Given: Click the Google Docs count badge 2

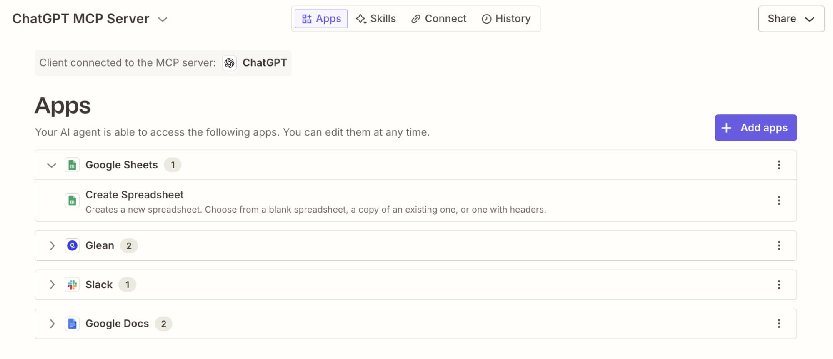Looking at the screenshot, I should (163, 324).
